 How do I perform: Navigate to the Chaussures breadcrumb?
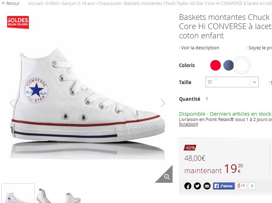coord(109,4)
